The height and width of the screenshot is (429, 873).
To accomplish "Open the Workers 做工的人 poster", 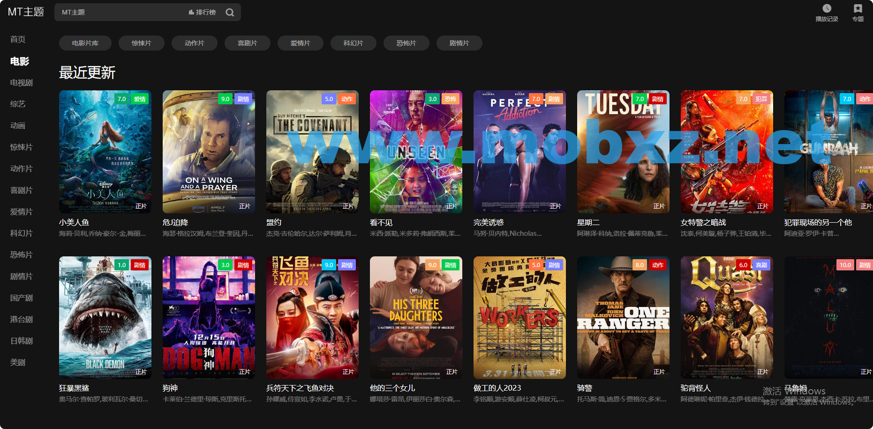I will (519, 317).
